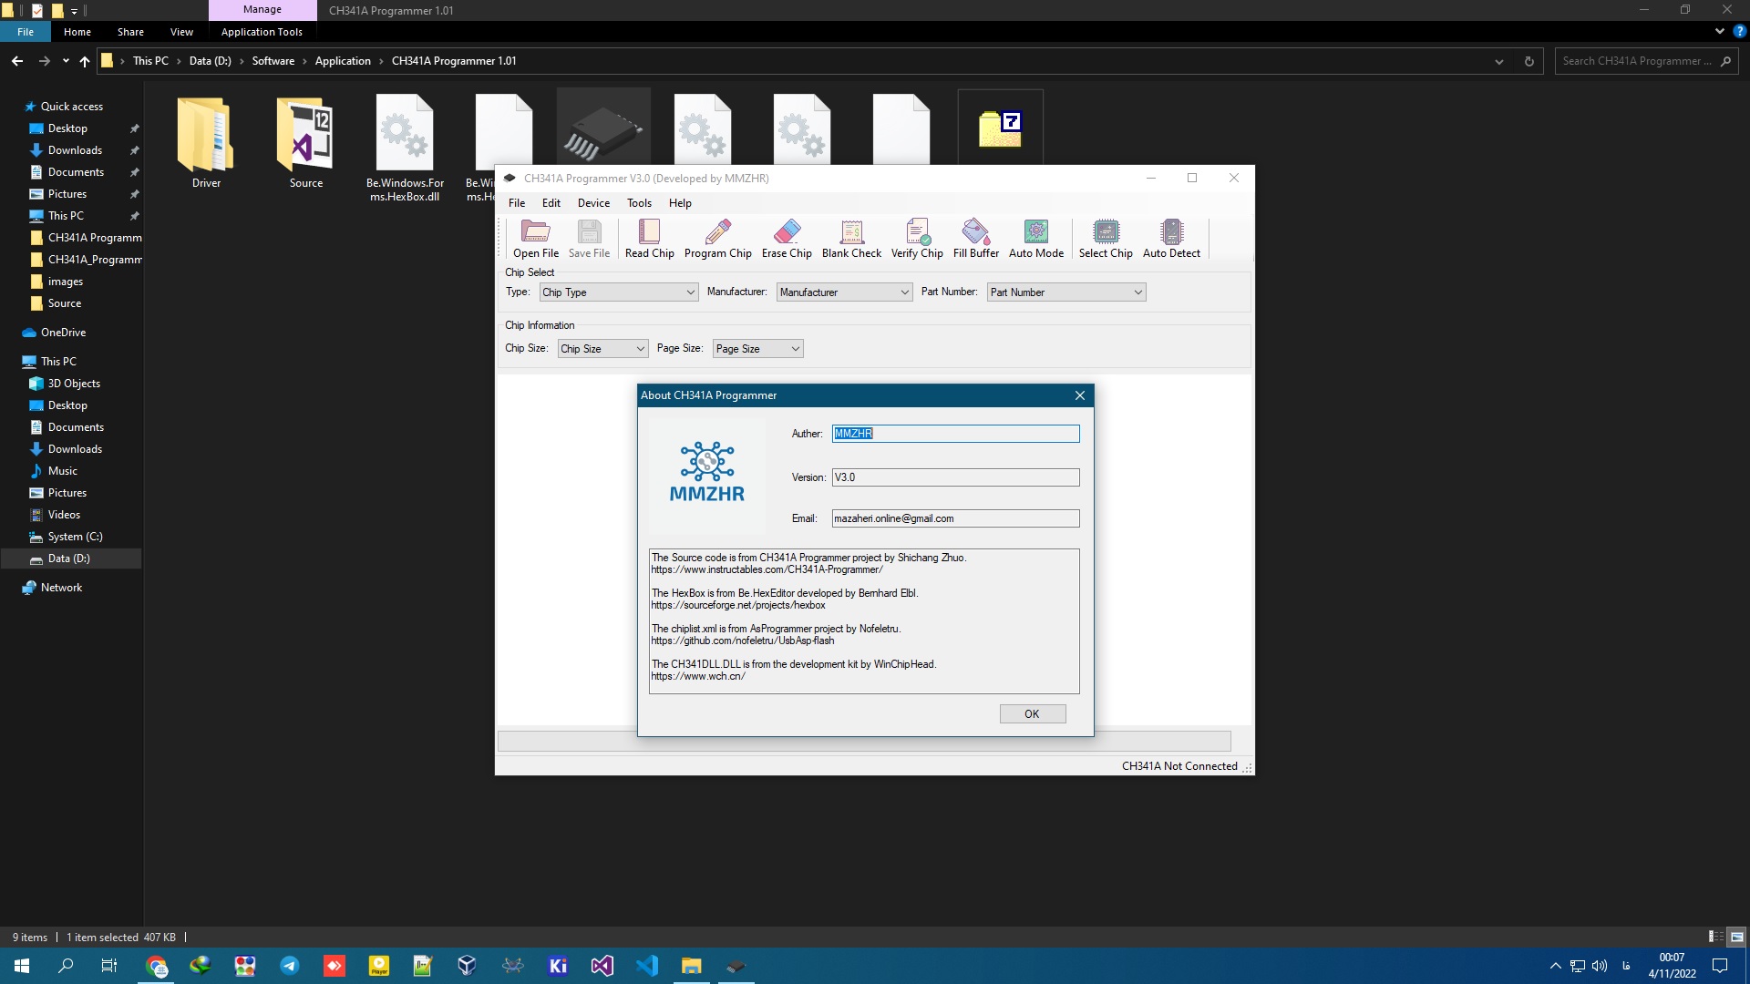Image resolution: width=1750 pixels, height=984 pixels.
Task: Go up one folder level in Explorer
Action: (x=85, y=61)
